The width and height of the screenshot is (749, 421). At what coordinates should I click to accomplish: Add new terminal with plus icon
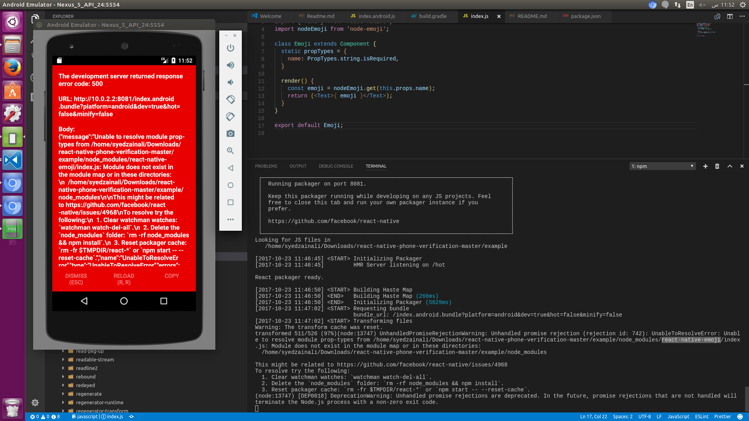705,166
